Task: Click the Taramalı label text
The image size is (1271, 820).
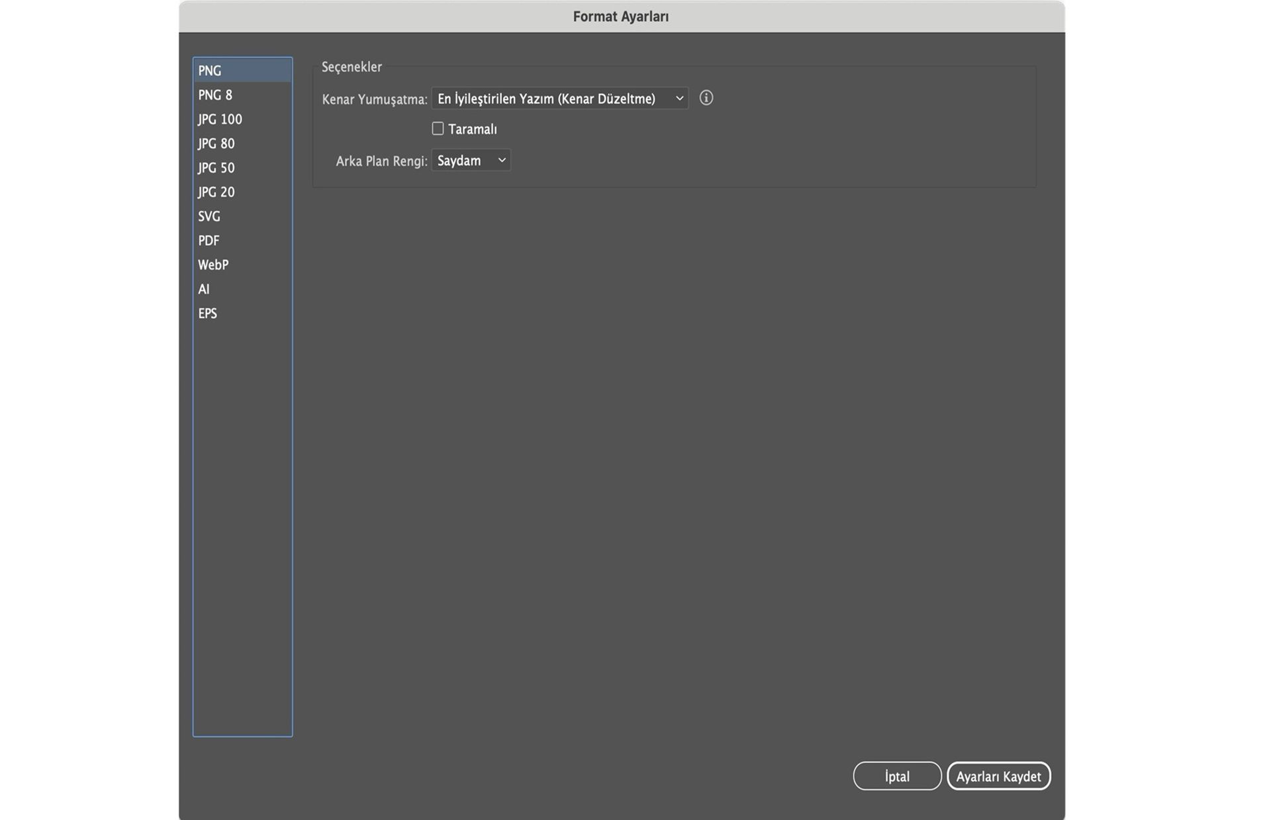Action: pos(472,130)
